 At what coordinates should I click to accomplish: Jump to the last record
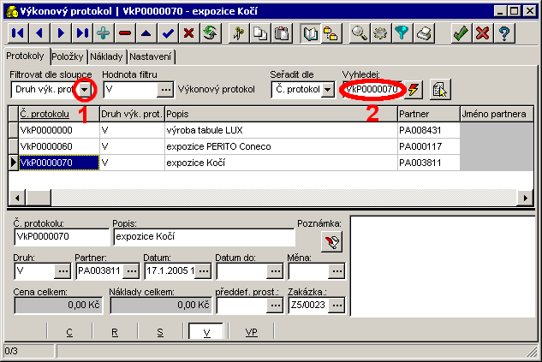point(82,33)
